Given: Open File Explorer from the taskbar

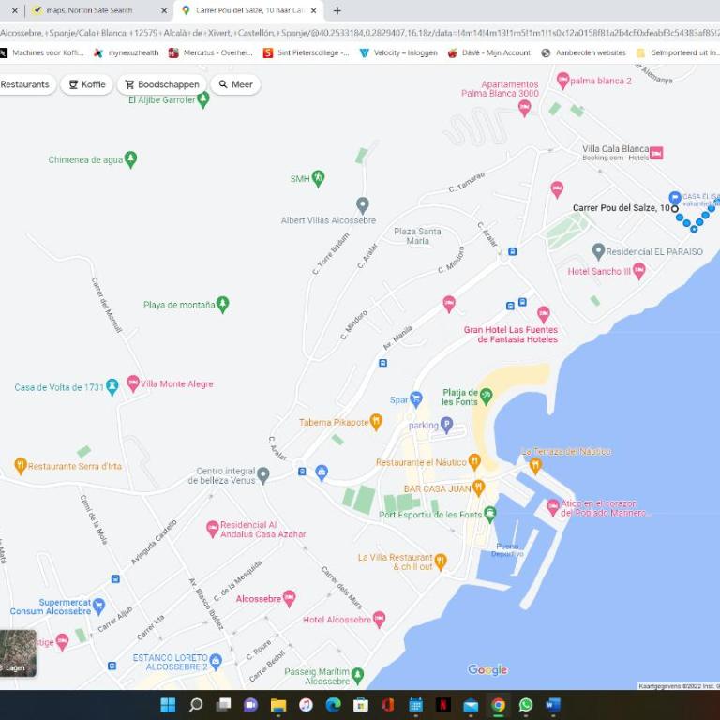Looking at the screenshot, I should coord(278,705).
